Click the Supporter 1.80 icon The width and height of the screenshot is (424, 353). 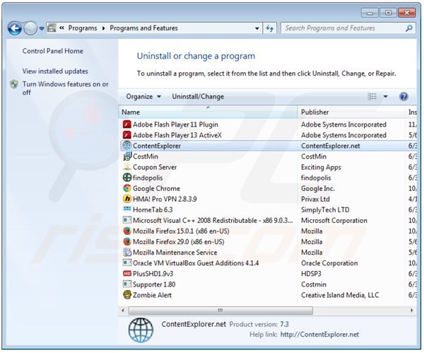(x=126, y=284)
